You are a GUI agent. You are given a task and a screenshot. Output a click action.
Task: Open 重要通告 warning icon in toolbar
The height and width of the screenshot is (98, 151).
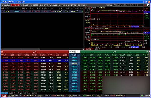(x=72, y=5)
